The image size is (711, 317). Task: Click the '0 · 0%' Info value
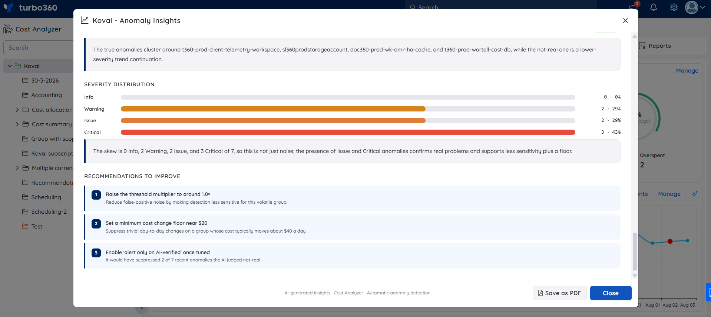click(x=612, y=97)
